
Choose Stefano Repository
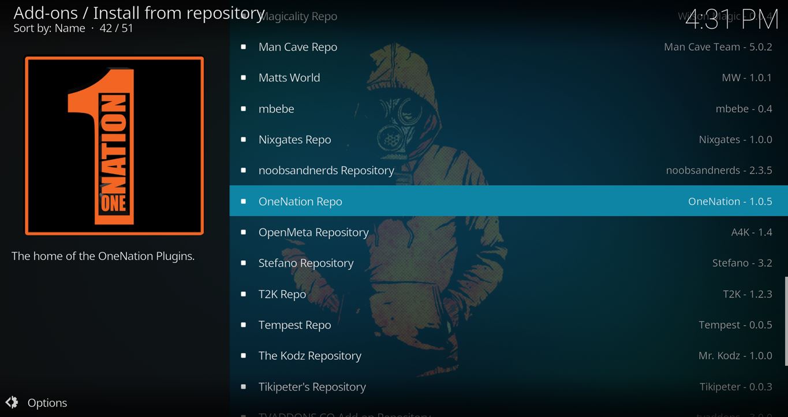306,263
